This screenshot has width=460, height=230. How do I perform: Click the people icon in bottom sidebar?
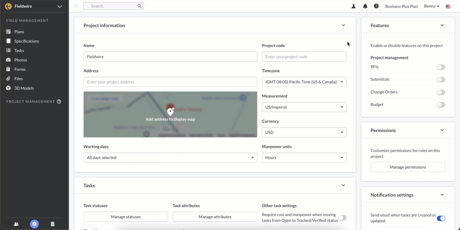(x=16, y=224)
